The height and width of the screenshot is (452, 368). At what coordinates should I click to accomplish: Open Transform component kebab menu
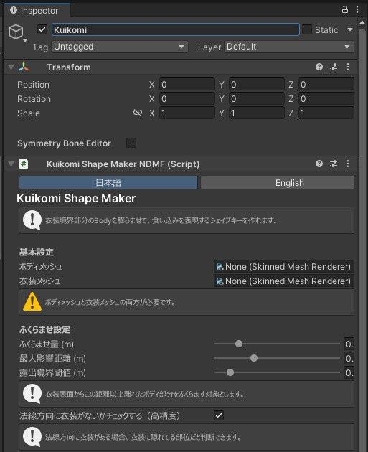point(348,67)
